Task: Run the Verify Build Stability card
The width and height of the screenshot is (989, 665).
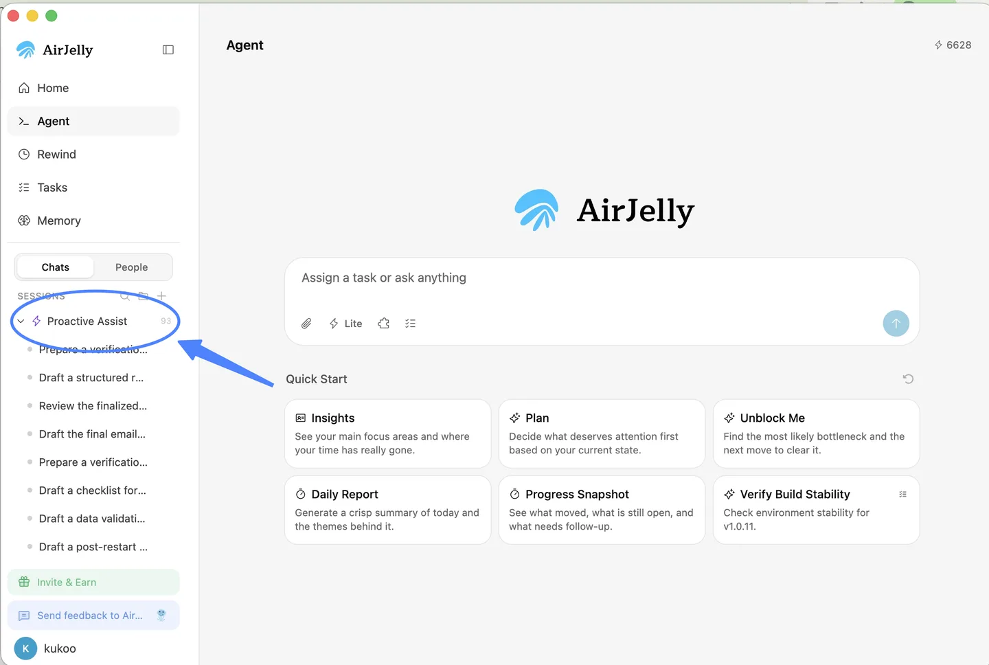Action: [816, 510]
